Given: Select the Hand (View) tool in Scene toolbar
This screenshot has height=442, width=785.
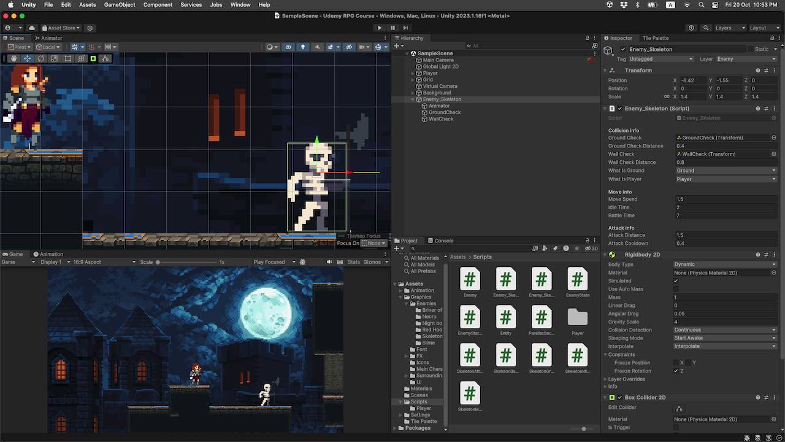Looking at the screenshot, I should coord(14,59).
